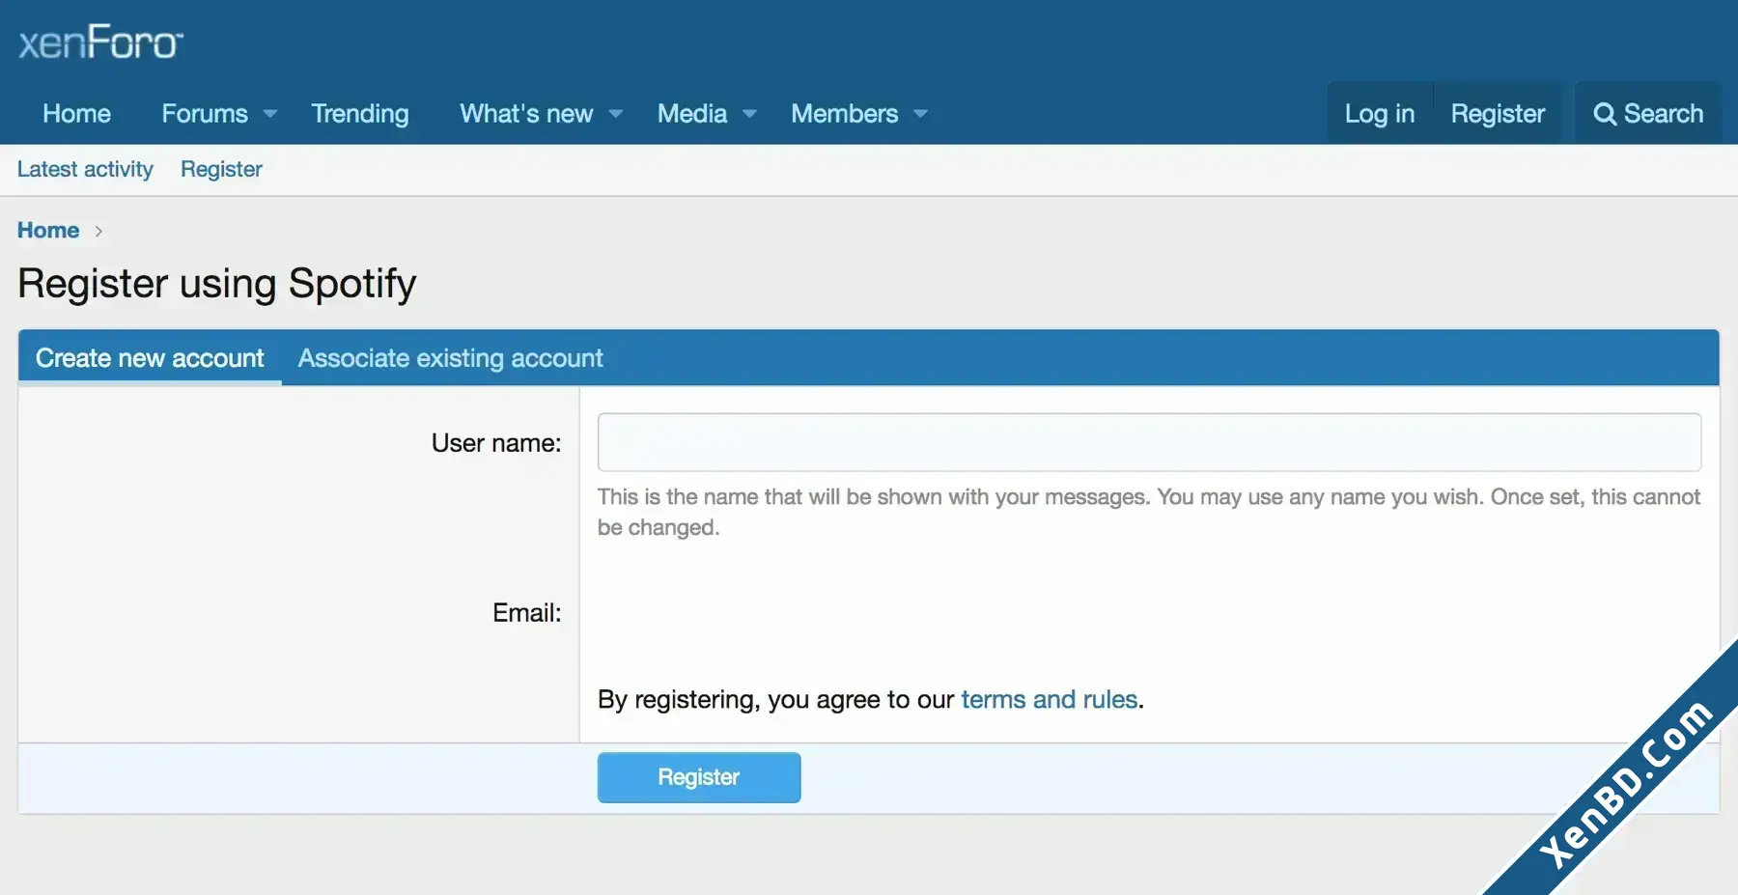Click the Register sub-navigation link
The height and width of the screenshot is (895, 1738).
pos(221,170)
